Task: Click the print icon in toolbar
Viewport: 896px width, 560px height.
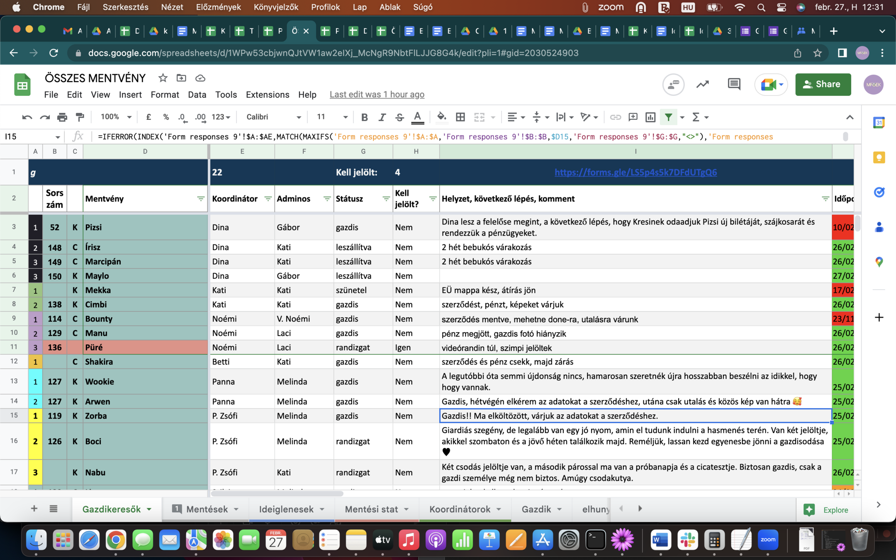Action: [x=62, y=117]
